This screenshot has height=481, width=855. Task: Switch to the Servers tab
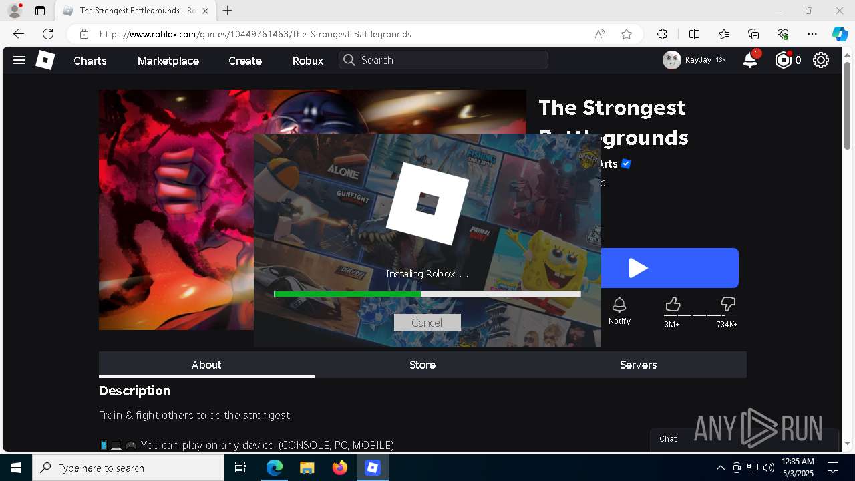point(638,365)
